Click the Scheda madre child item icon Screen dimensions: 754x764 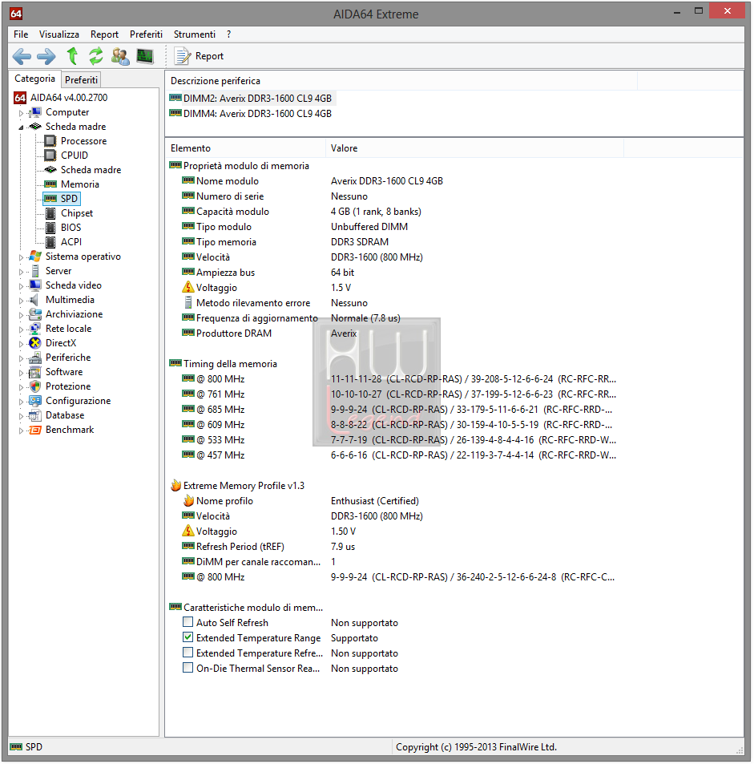(50, 170)
